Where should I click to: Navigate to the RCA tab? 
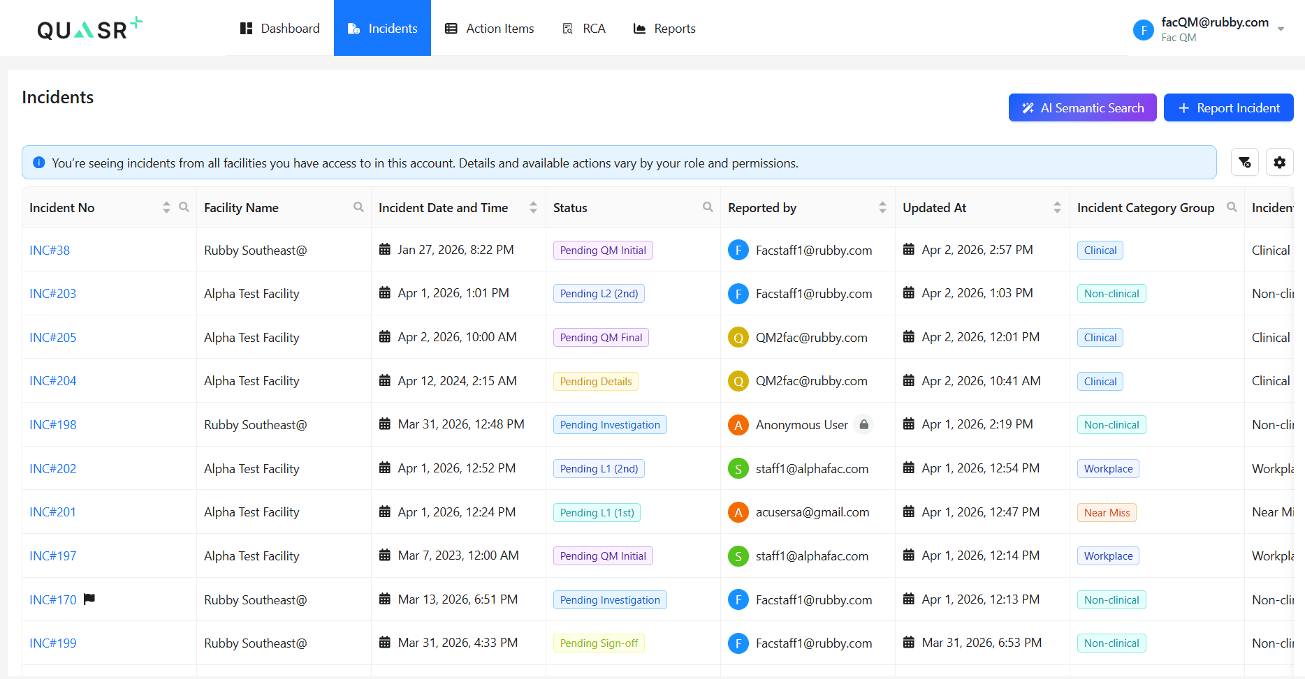click(x=584, y=28)
